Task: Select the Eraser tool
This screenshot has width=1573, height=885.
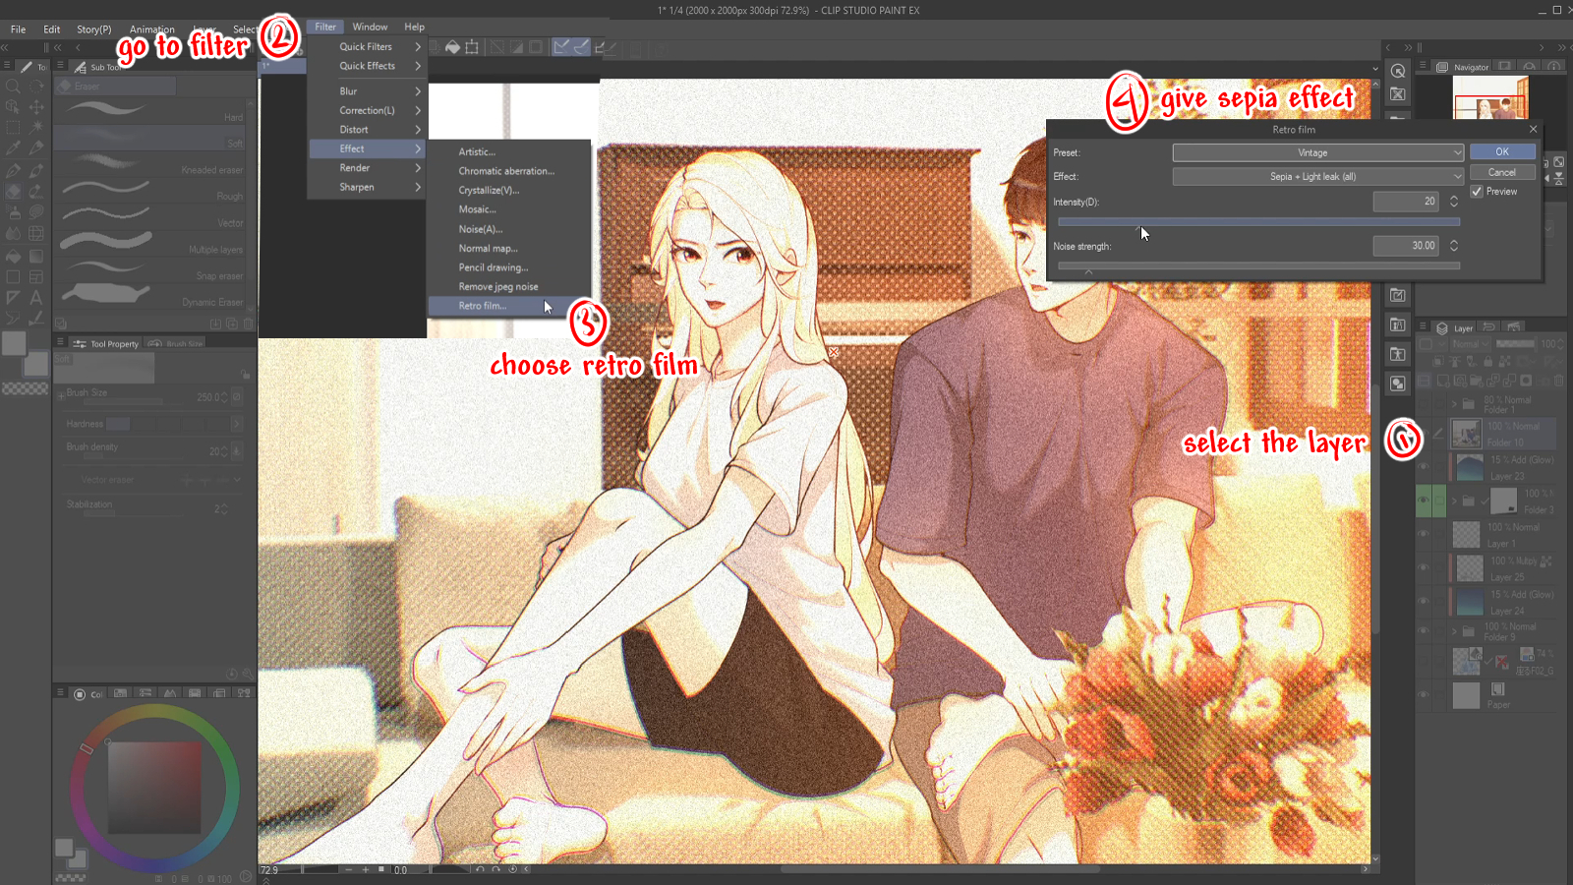Action: [13, 192]
